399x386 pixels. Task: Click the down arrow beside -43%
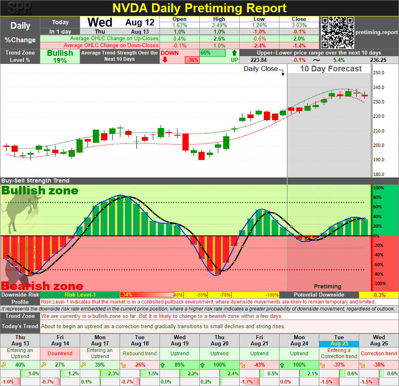[243, 365]
